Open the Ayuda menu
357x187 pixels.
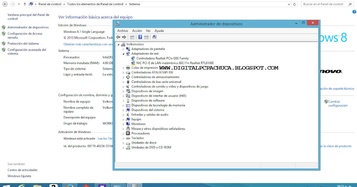(x=159, y=31)
